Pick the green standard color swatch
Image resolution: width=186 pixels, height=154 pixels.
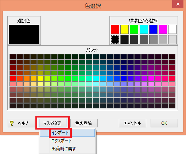134,29
